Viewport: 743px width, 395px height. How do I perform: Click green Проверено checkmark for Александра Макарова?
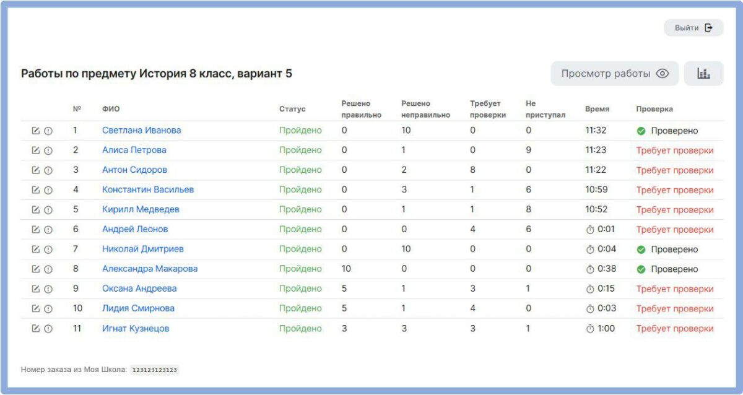(641, 269)
